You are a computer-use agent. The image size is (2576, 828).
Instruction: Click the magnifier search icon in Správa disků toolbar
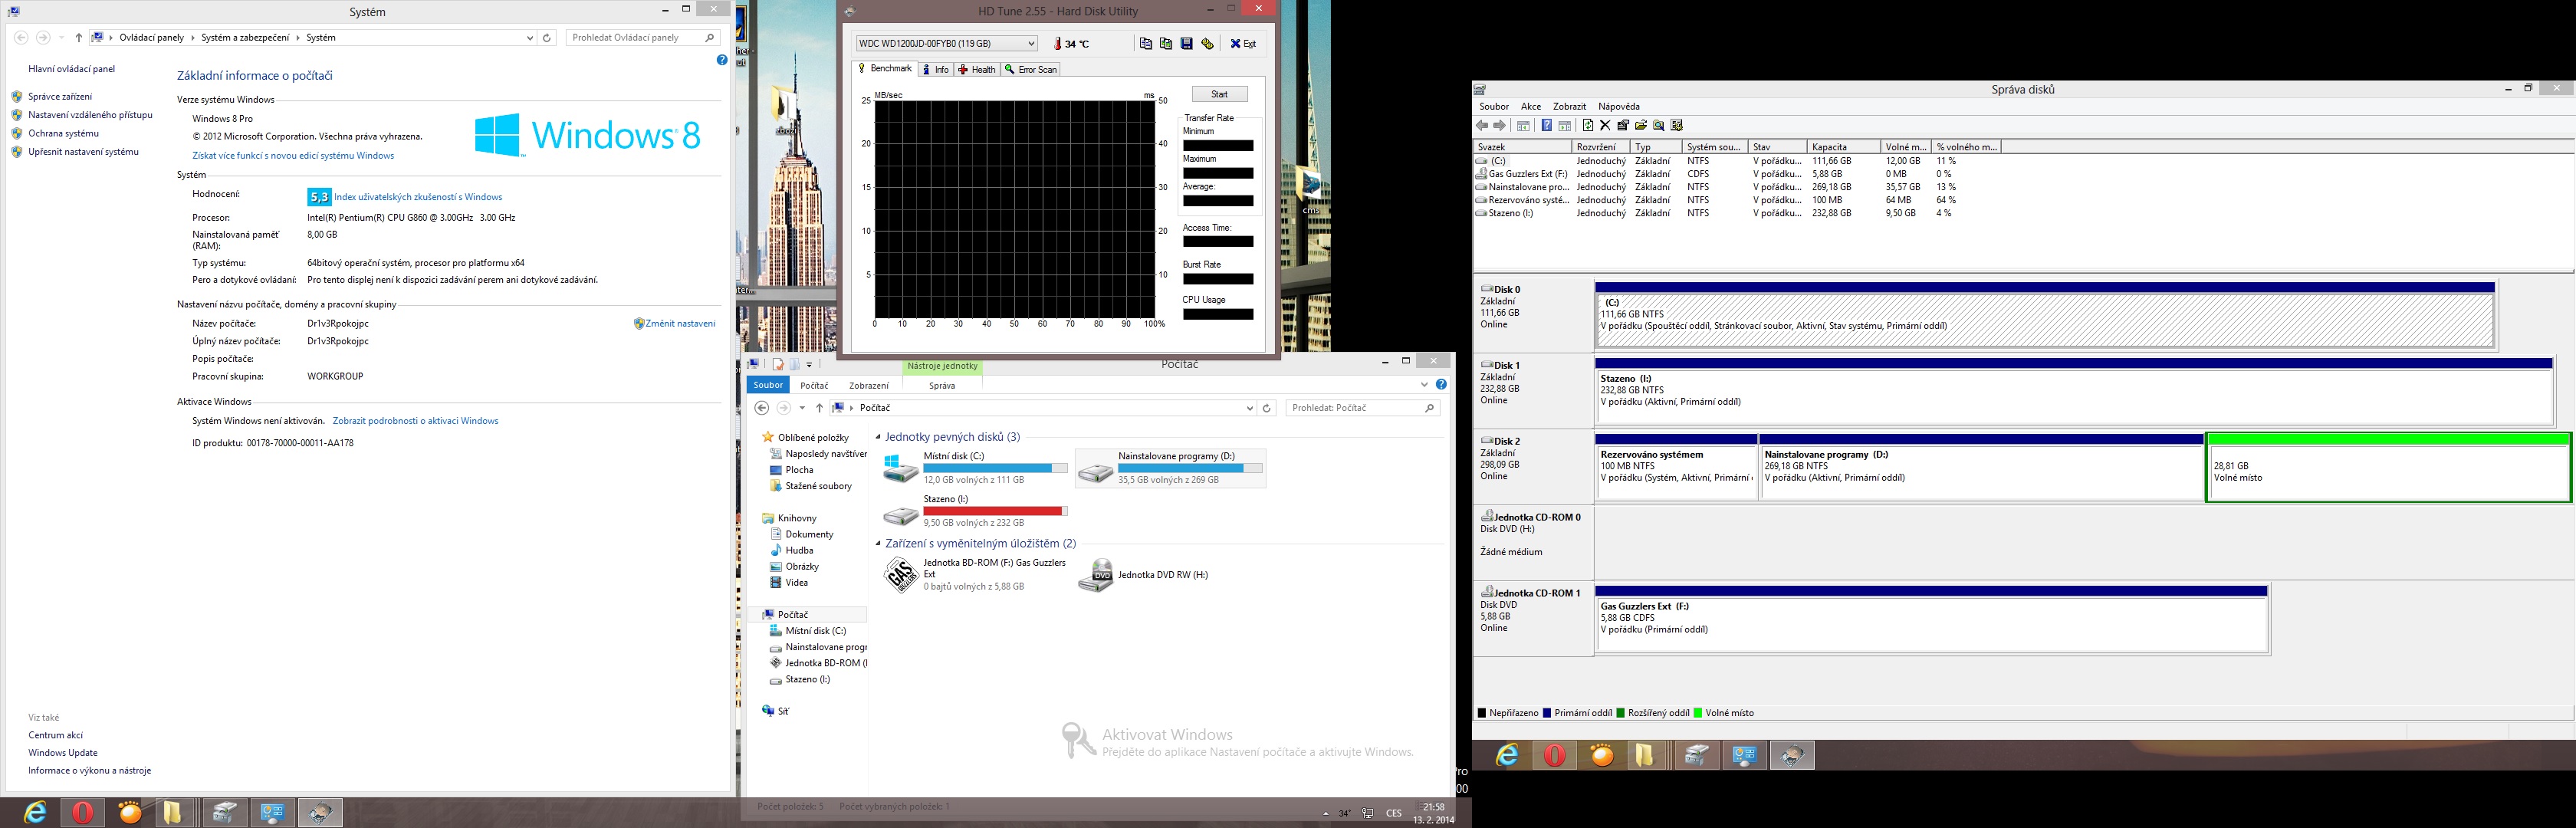tap(1659, 125)
